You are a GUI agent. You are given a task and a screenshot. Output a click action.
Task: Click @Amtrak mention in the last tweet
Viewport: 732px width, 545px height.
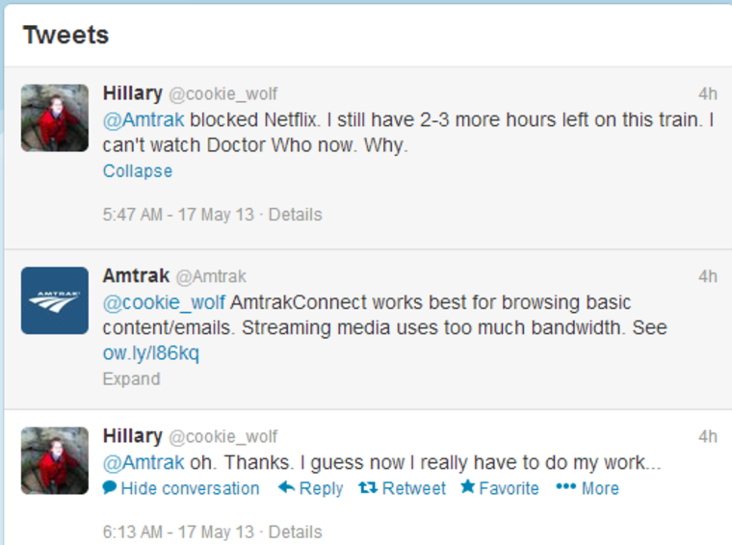click(x=143, y=462)
